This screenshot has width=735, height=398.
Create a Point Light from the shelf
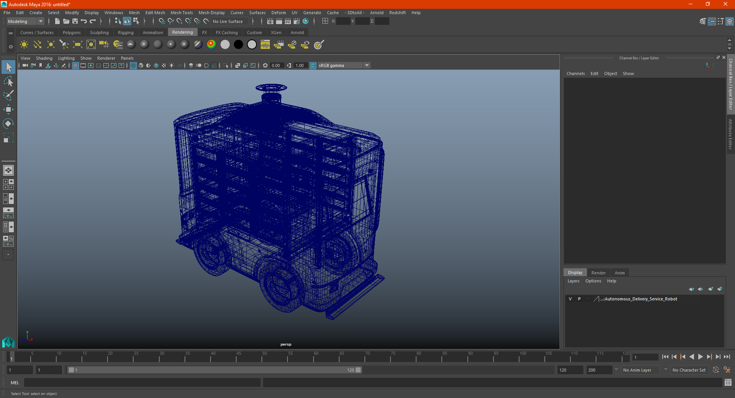[51, 45]
